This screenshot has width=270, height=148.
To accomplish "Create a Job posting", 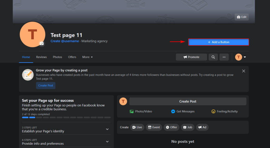I will pyautogui.click(x=187, y=127).
